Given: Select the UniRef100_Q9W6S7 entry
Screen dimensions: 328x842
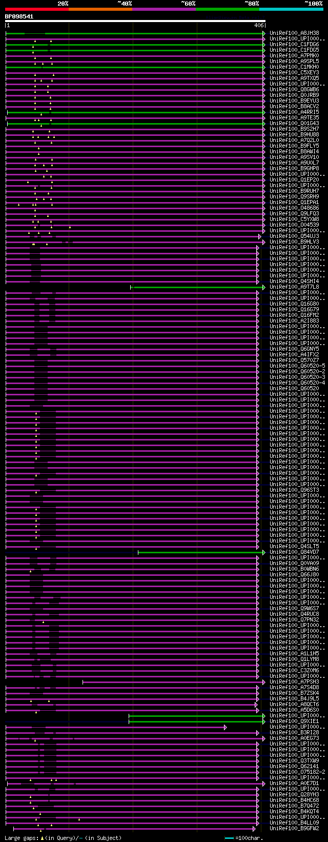Looking at the screenshot, I should (294, 609).
